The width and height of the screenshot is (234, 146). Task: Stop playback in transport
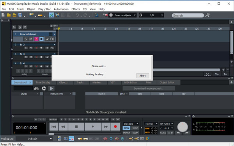76,127
